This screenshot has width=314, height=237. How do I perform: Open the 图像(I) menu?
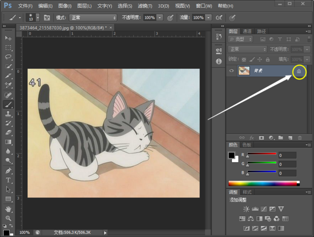[65, 6]
